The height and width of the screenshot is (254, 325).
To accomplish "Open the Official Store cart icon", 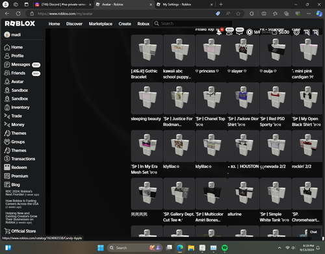I will tap(7, 231).
